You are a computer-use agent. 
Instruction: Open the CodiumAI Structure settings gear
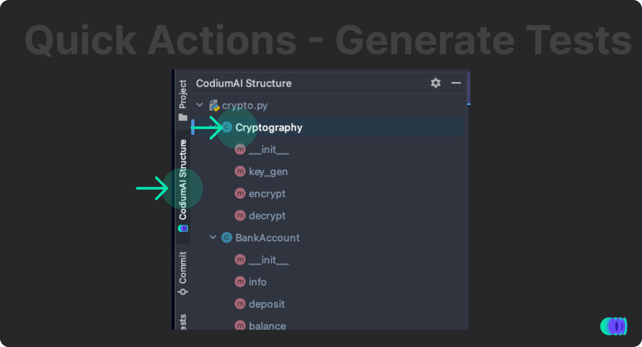(x=436, y=83)
